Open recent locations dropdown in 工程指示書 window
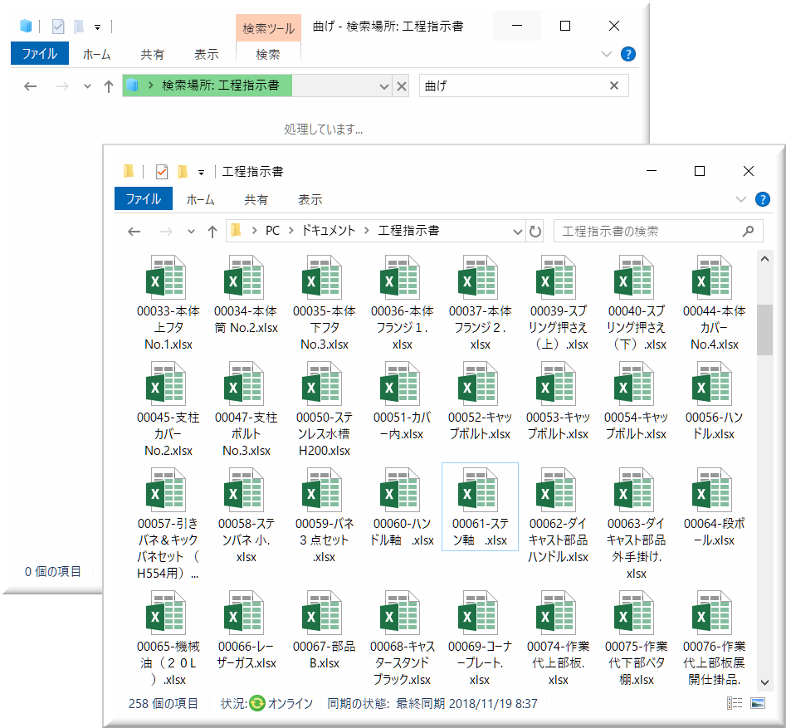 (191, 231)
